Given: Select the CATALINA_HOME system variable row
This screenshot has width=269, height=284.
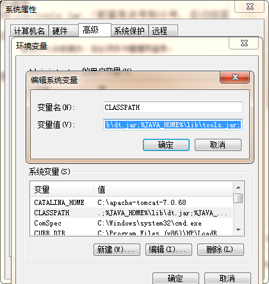Looking at the screenshot, I should [131, 202].
